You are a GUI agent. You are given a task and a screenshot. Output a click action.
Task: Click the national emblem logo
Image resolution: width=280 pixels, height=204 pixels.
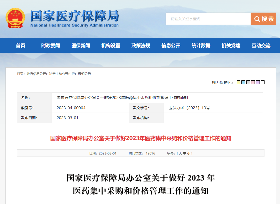[15, 18]
